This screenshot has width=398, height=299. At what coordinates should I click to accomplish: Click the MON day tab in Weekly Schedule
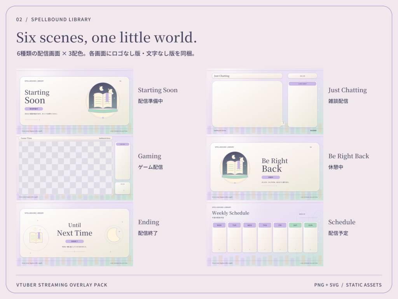219,225
